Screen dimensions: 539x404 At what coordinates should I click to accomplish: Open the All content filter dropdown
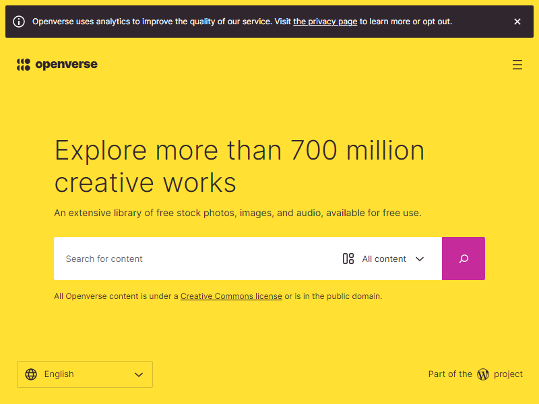click(x=384, y=259)
